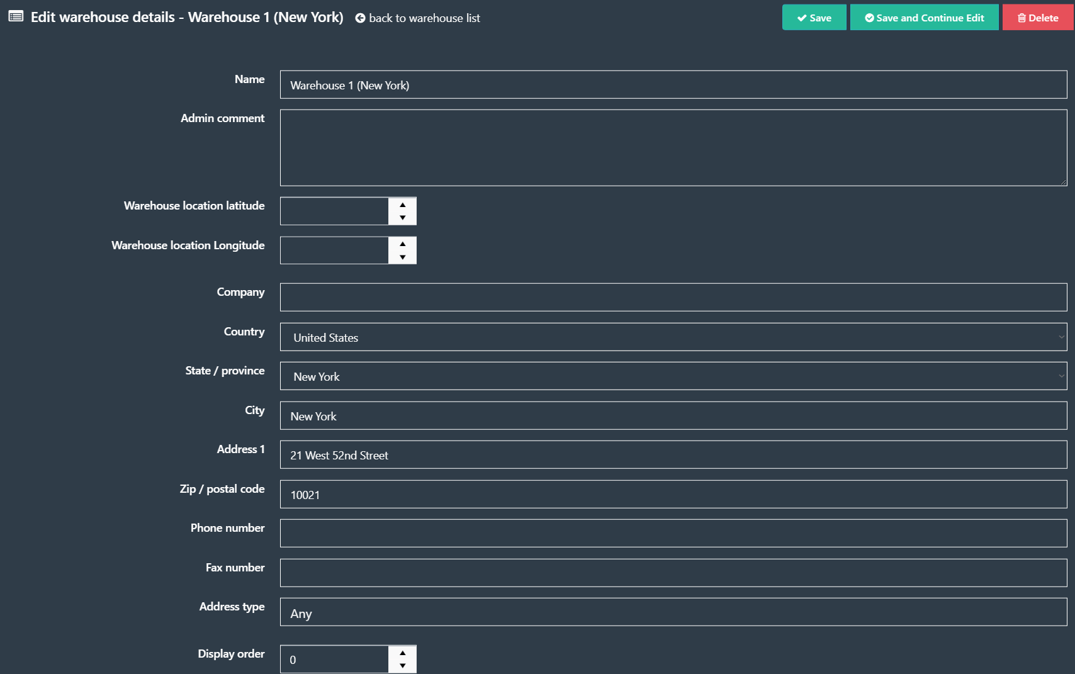Click the Name field label
The height and width of the screenshot is (674, 1075).
[249, 79]
